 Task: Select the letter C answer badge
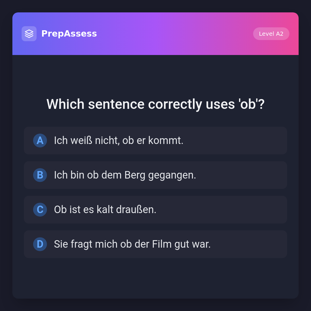click(x=40, y=210)
